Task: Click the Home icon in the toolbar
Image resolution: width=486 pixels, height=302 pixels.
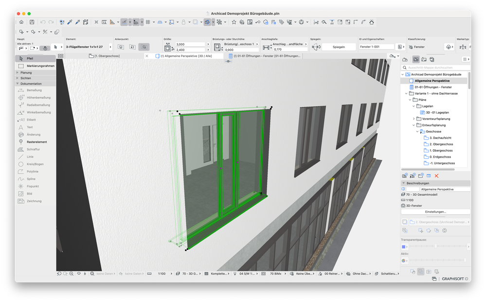Action: (21, 22)
